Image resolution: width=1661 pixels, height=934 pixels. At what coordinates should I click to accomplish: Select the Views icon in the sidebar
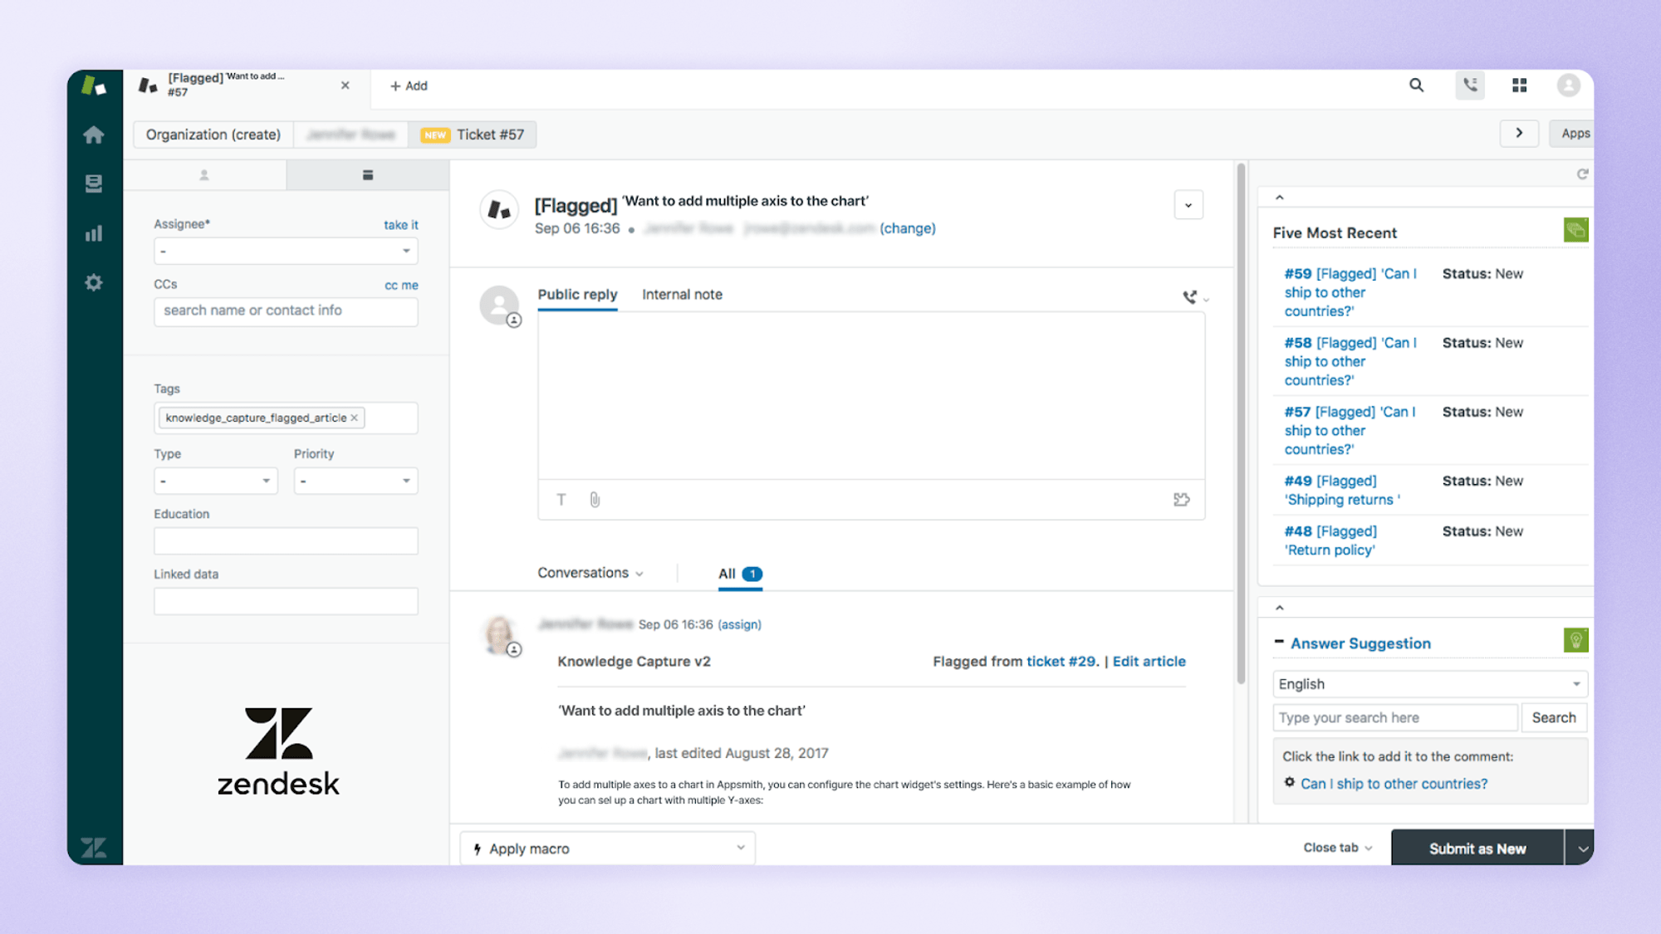(x=94, y=183)
